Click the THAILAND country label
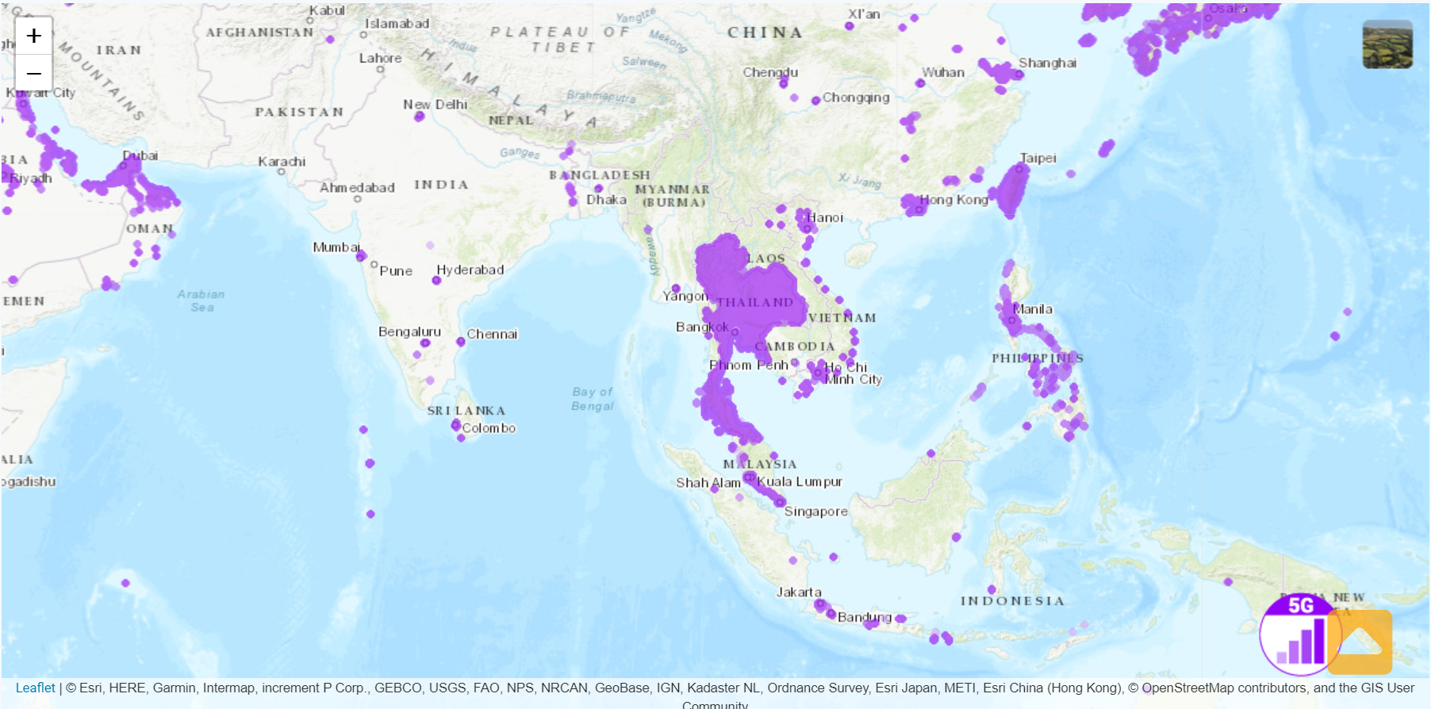This screenshot has height=709, width=1431. tap(755, 303)
